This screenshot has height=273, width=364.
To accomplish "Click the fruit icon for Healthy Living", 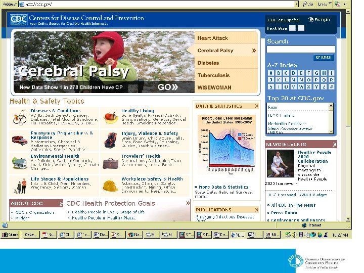I will [111, 117].
